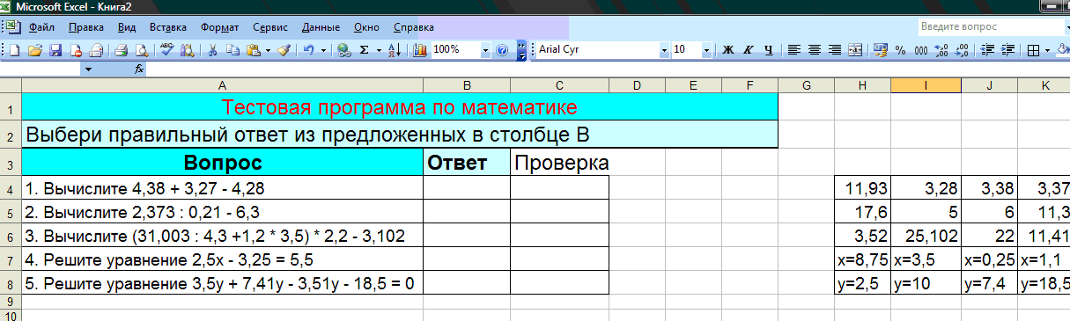Increase indent icon on formatting toolbar
Viewport: 1070px width, 321px height.
point(1007,50)
